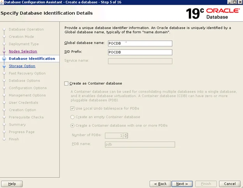Select Container database with one or more PDBs
Image resolution: width=243 pixels, height=188 pixels.
point(72,125)
